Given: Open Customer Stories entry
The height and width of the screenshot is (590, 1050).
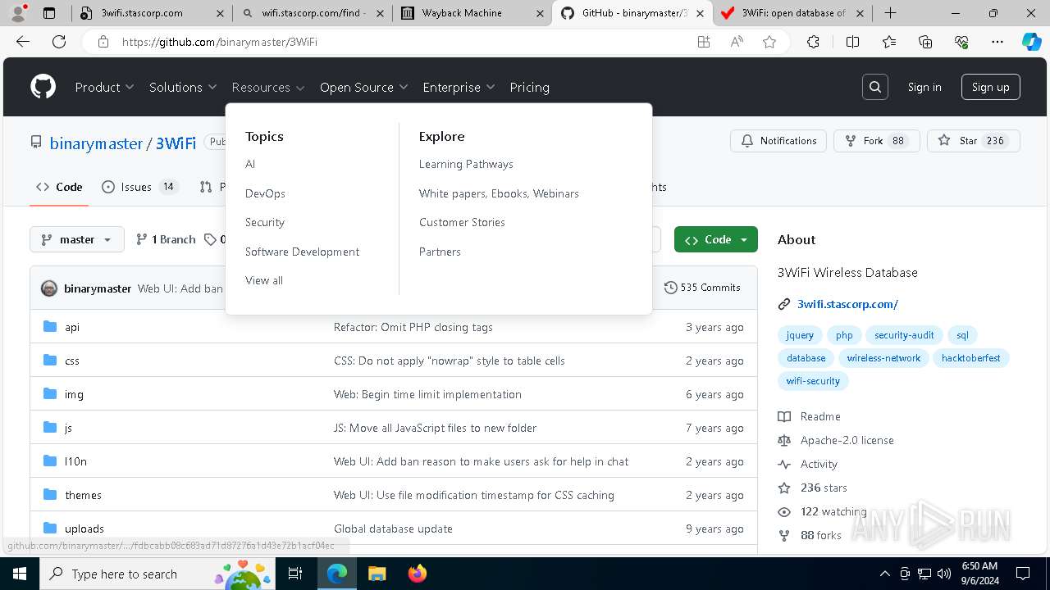Looking at the screenshot, I should click(x=462, y=222).
